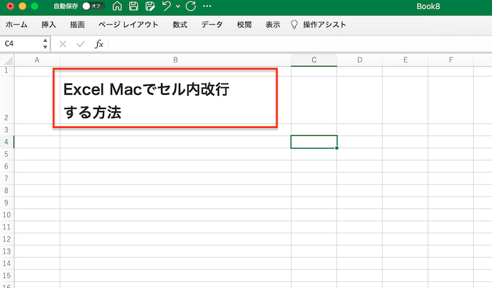492x288 pixels.
Task: Select column C header
Action: [x=314, y=60]
